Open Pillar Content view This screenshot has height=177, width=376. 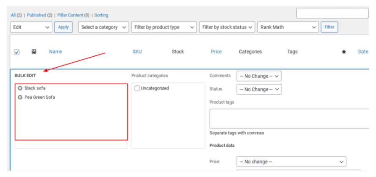point(70,15)
